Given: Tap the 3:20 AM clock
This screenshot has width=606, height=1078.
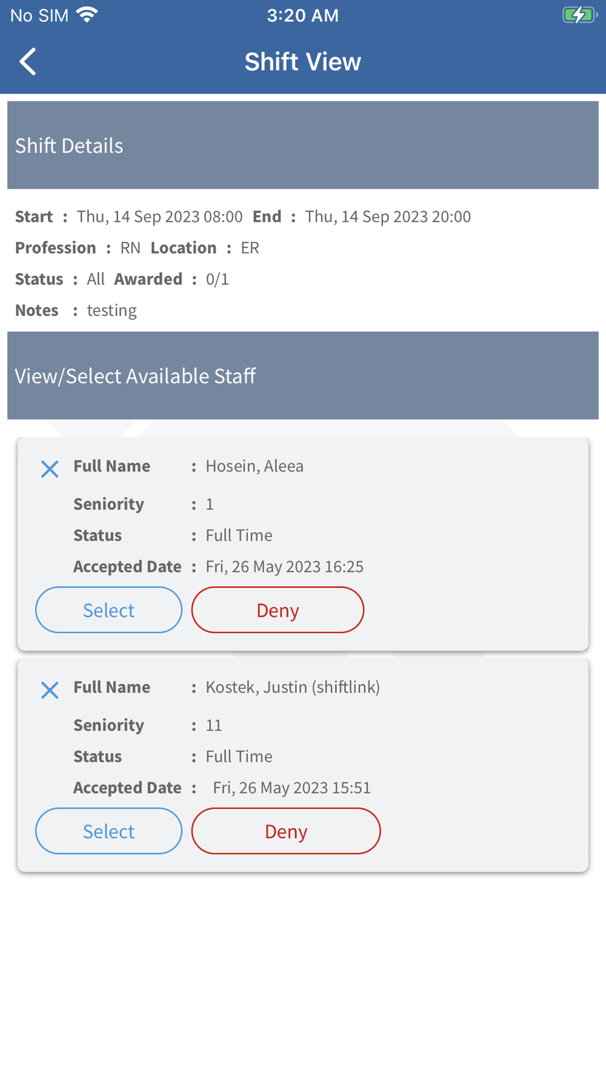Looking at the screenshot, I should point(303,16).
